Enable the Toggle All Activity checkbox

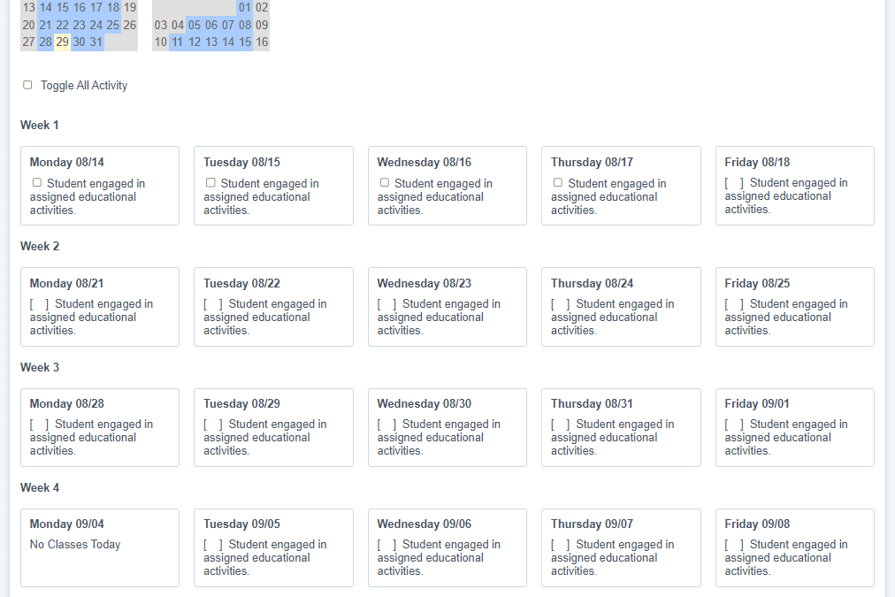click(x=27, y=85)
